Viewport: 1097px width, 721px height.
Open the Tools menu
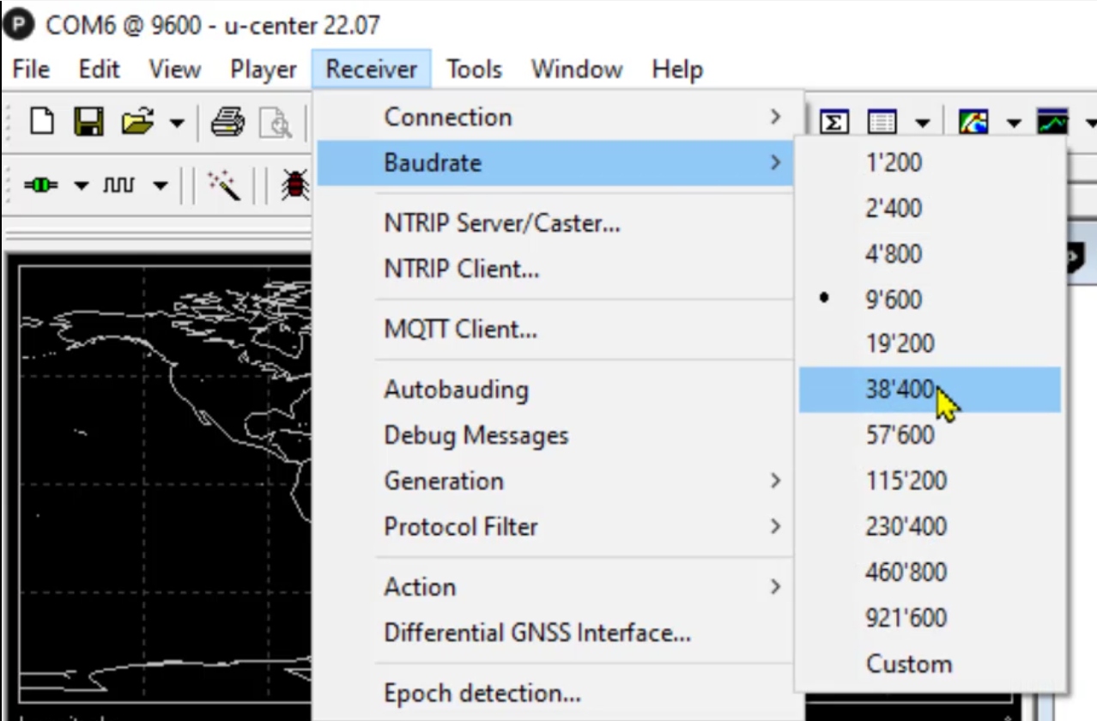pyautogui.click(x=473, y=69)
